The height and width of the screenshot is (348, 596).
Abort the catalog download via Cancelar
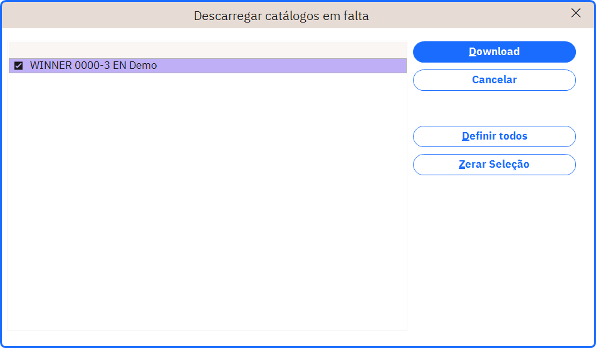[494, 80]
